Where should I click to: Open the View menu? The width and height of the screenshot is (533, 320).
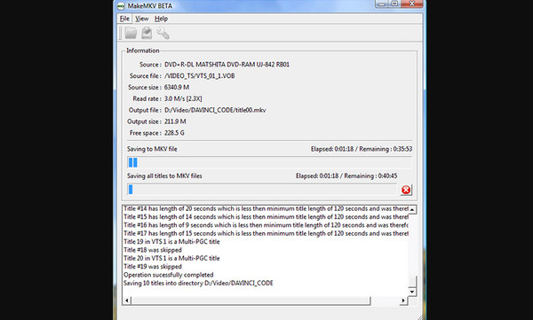(142, 19)
